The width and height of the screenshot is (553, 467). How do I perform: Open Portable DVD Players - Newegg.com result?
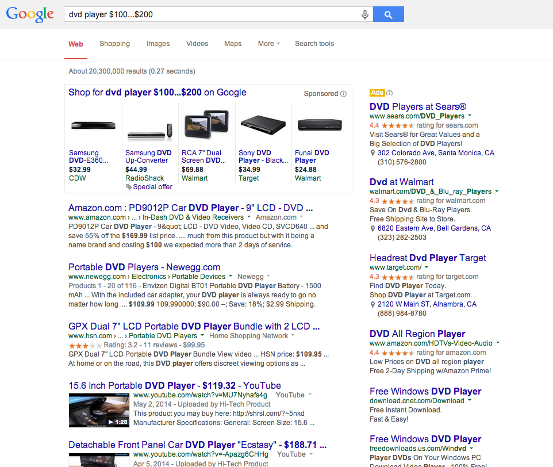coord(144,267)
